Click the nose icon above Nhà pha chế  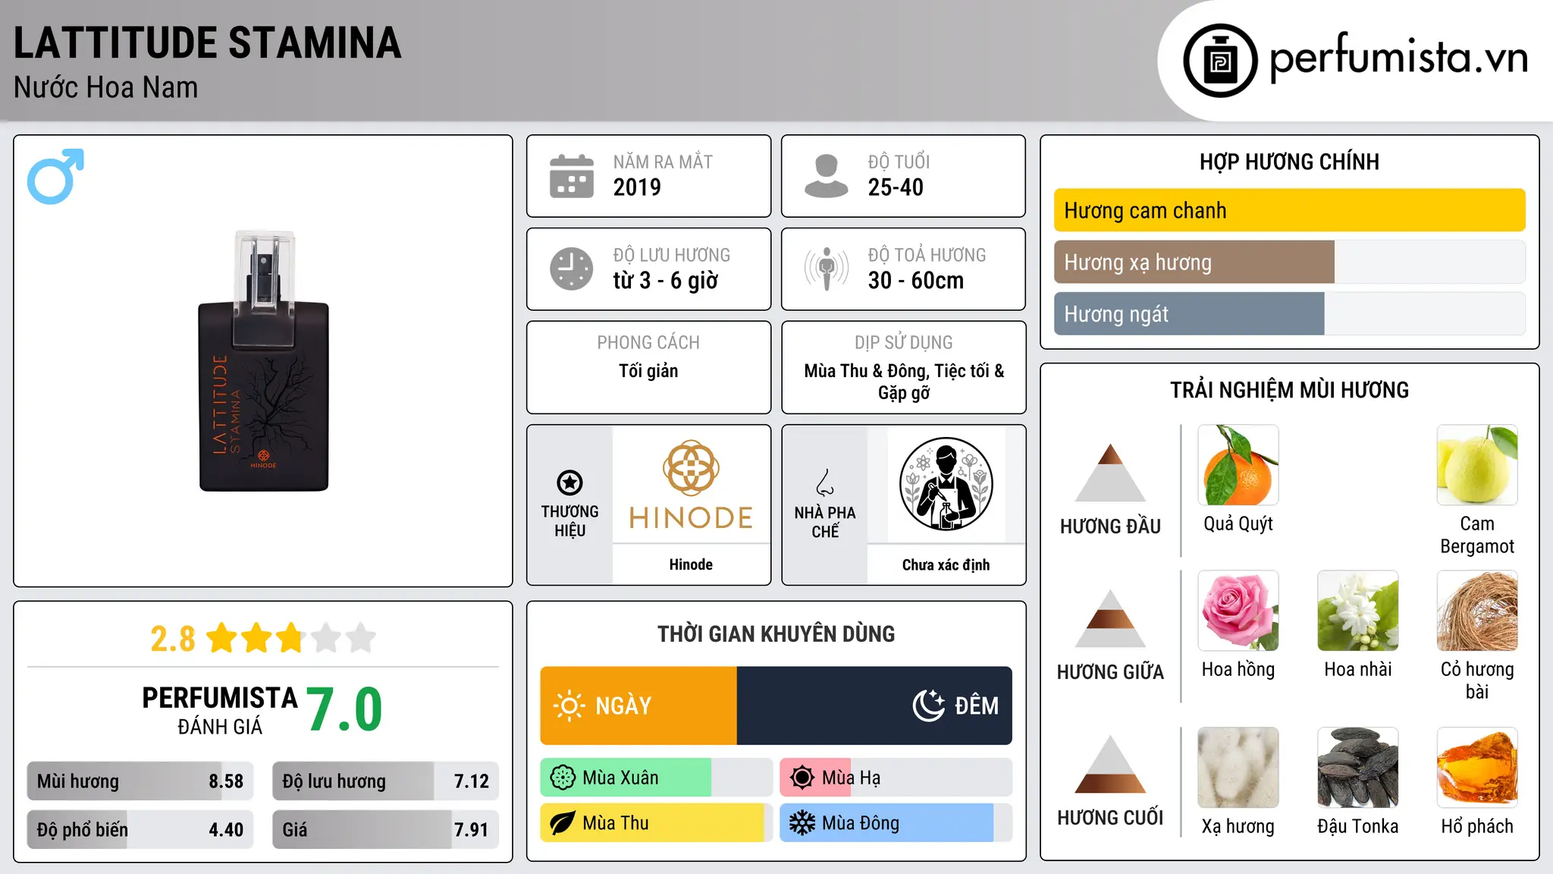(825, 483)
